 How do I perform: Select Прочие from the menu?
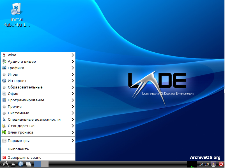pos(38,107)
